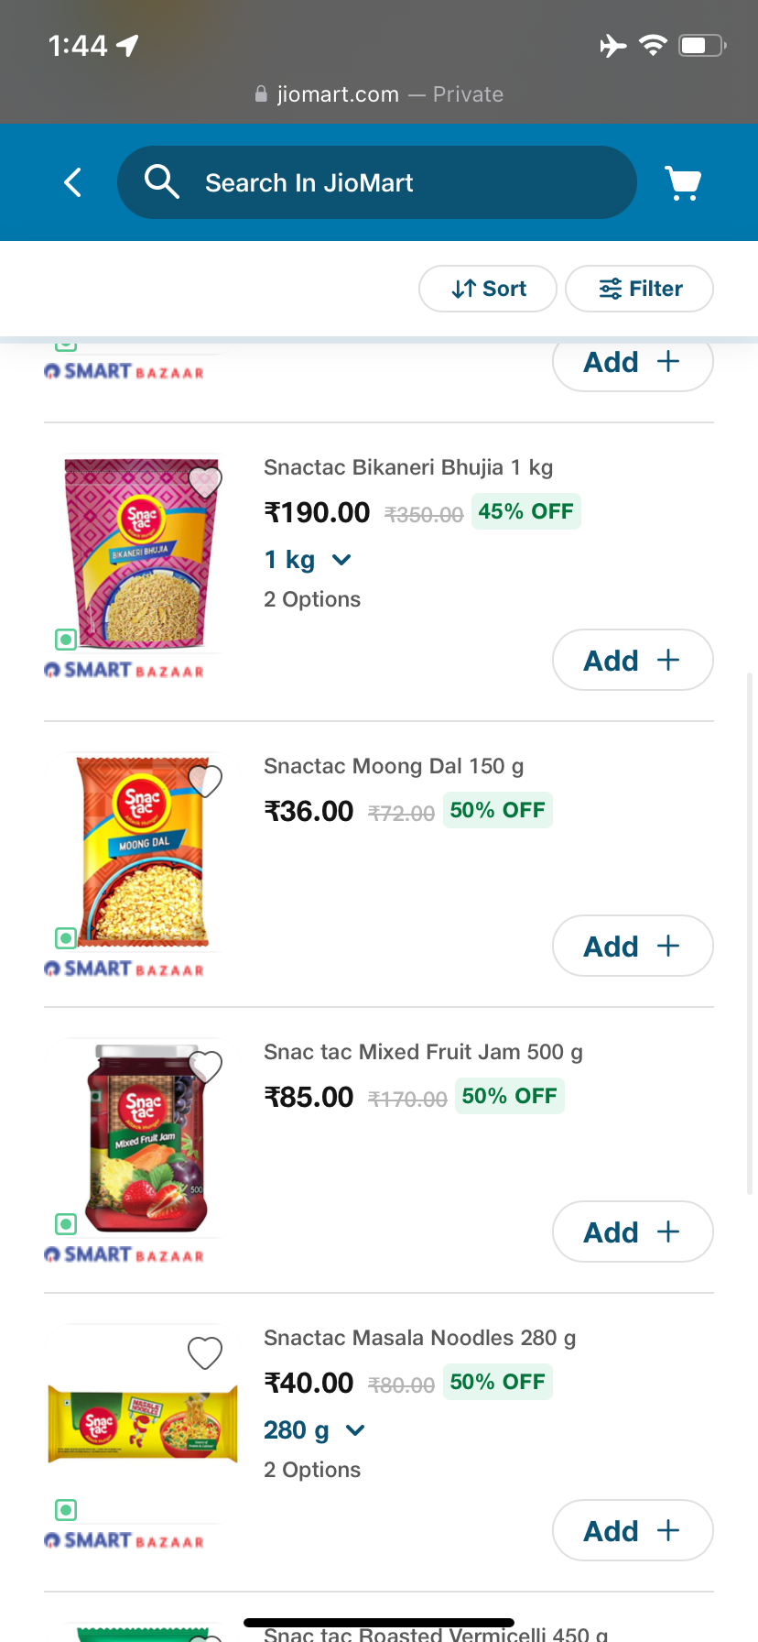Expand the 280 g size dropdown

pyautogui.click(x=315, y=1430)
